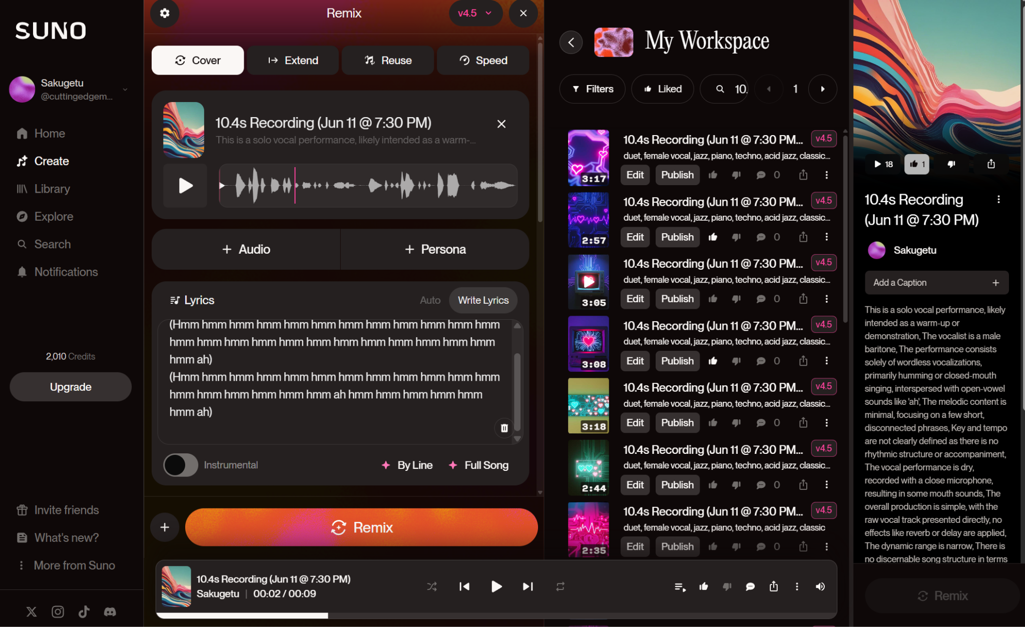Click the repeat loop icon in player
The height and width of the screenshot is (627, 1025).
click(x=560, y=586)
